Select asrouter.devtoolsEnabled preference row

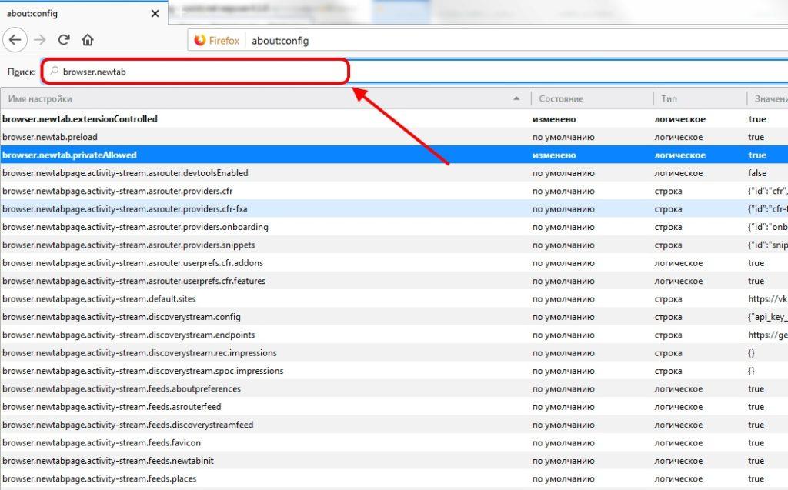pos(394,173)
